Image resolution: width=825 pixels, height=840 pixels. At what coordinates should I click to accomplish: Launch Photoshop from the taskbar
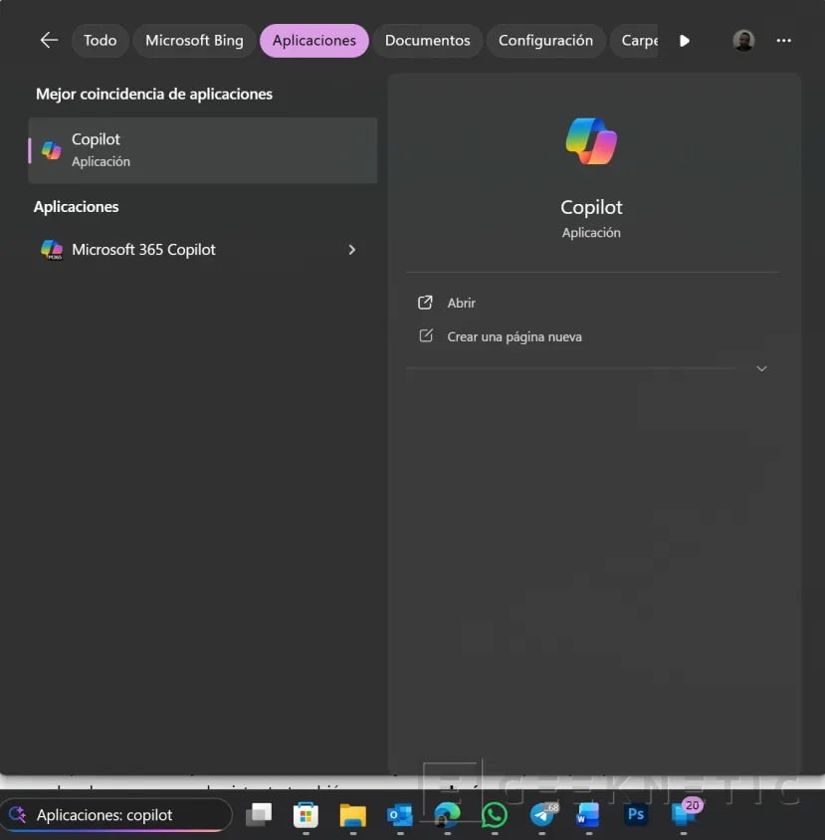[x=636, y=814]
